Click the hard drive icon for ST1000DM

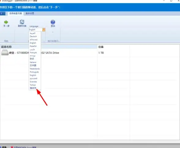5,53
